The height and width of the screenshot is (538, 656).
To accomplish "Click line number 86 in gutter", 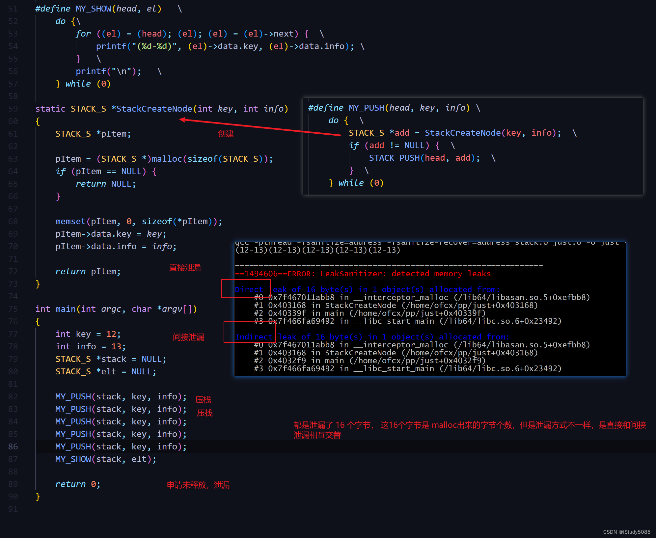I will tap(13, 446).
